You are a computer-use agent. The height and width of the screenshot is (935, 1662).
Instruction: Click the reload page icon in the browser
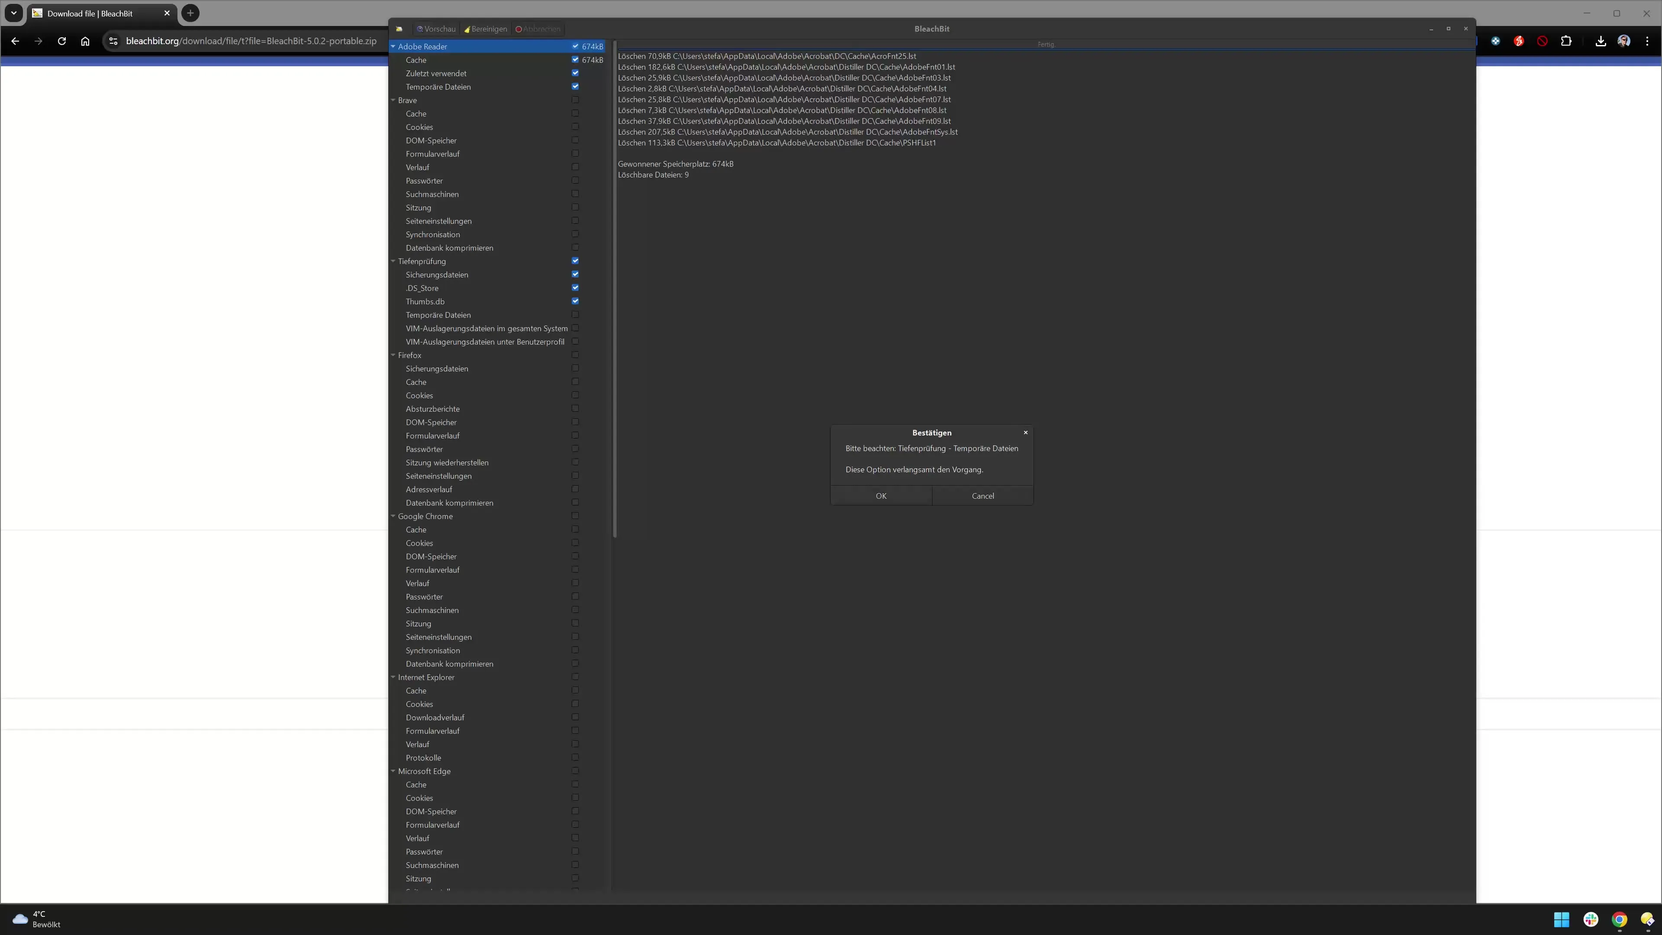[x=61, y=41]
